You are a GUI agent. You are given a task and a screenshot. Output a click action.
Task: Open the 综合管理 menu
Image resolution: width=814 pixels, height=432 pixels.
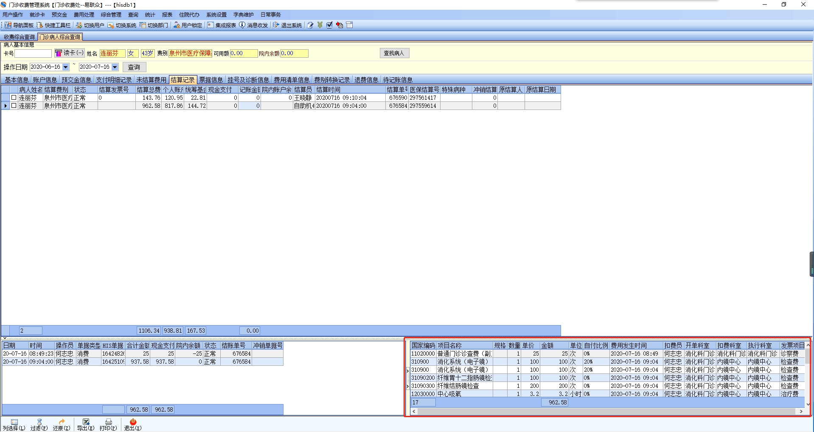point(111,15)
